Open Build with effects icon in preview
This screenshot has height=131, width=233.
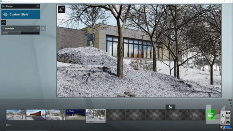62,9
